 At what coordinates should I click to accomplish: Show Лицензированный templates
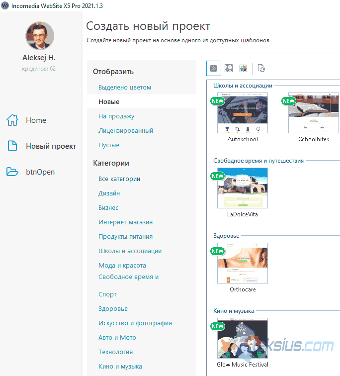[126, 131]
